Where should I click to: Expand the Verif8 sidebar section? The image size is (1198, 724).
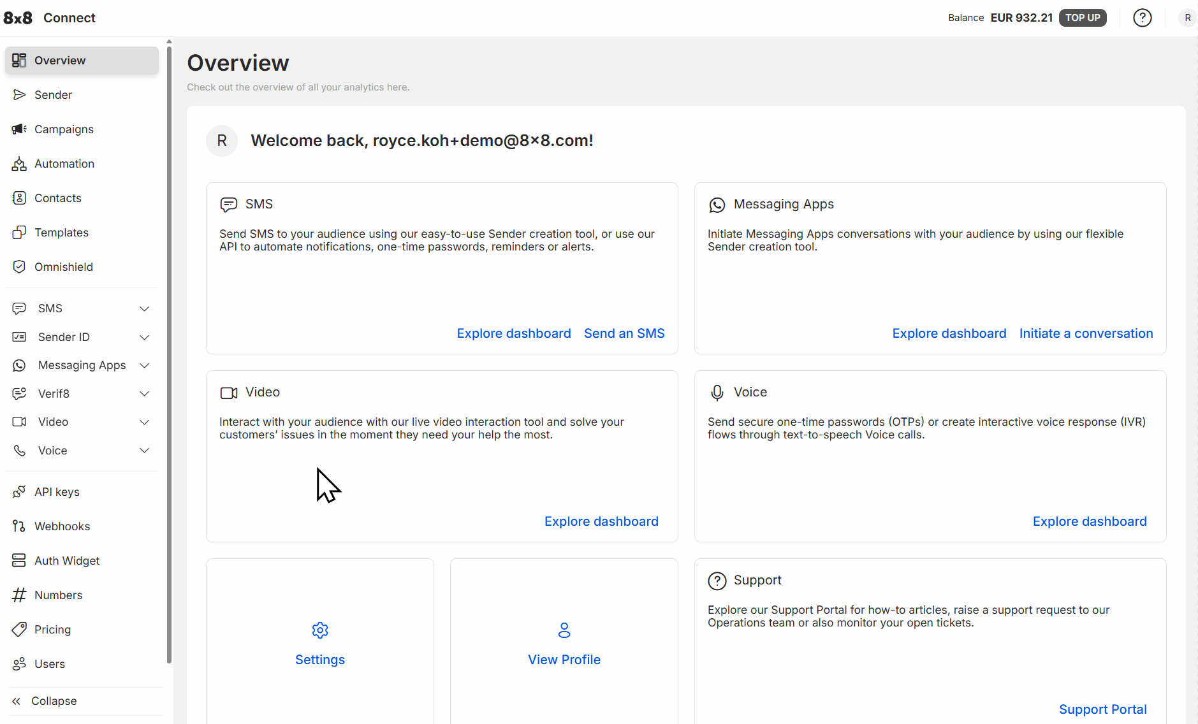click(x=144, y=394)
